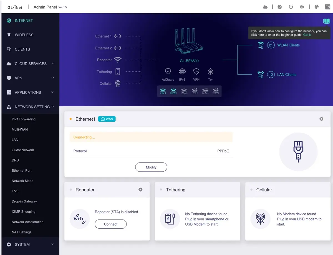Select Port Forwarding in Network Setting
Screen dimensions: 333x255
click(24, 119)
